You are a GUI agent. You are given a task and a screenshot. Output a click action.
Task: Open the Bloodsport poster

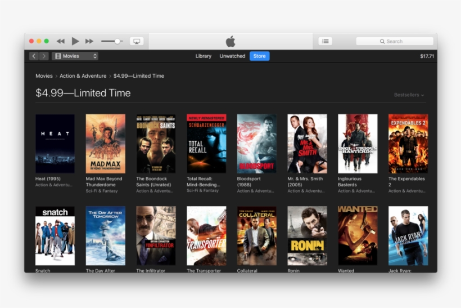tap(257, 144)
